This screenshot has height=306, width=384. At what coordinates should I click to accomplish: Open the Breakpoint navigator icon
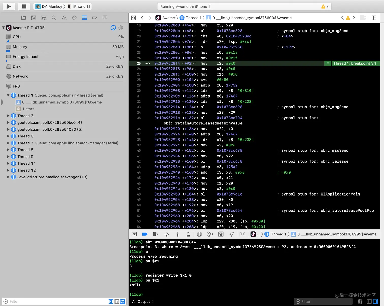point(94,18)
